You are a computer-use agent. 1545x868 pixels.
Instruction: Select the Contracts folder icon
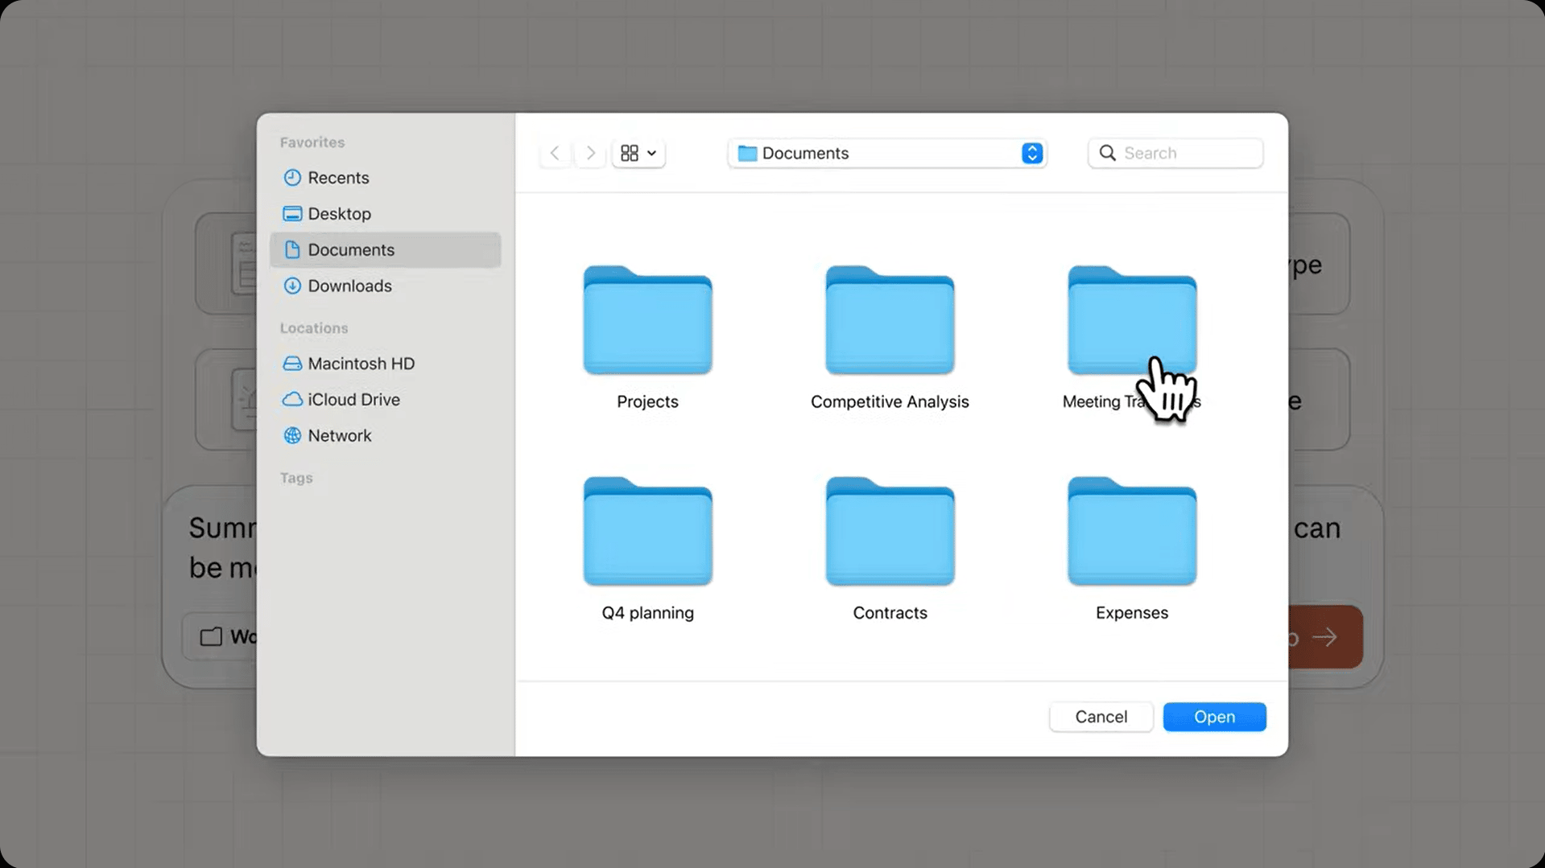(x=890, y=533)
